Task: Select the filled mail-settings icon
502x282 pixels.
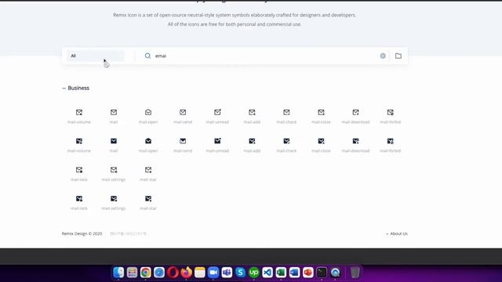Action: (114, 198)
